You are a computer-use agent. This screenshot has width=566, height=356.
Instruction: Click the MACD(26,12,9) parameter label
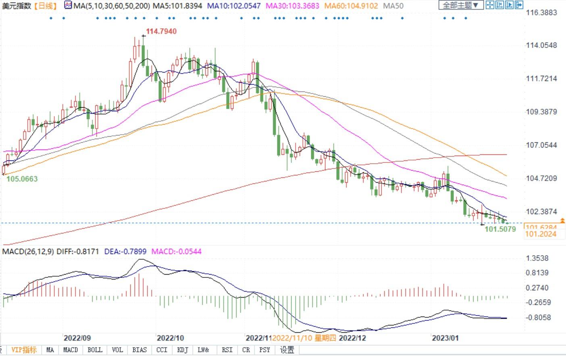(x=28, y=252)
